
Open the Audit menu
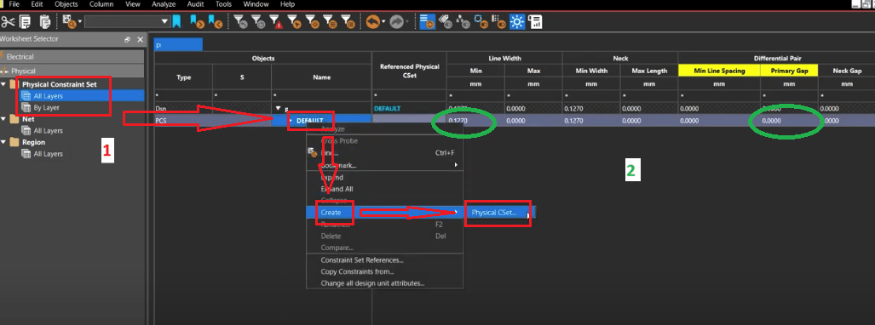pyautogui.click(x=196, y=4)
